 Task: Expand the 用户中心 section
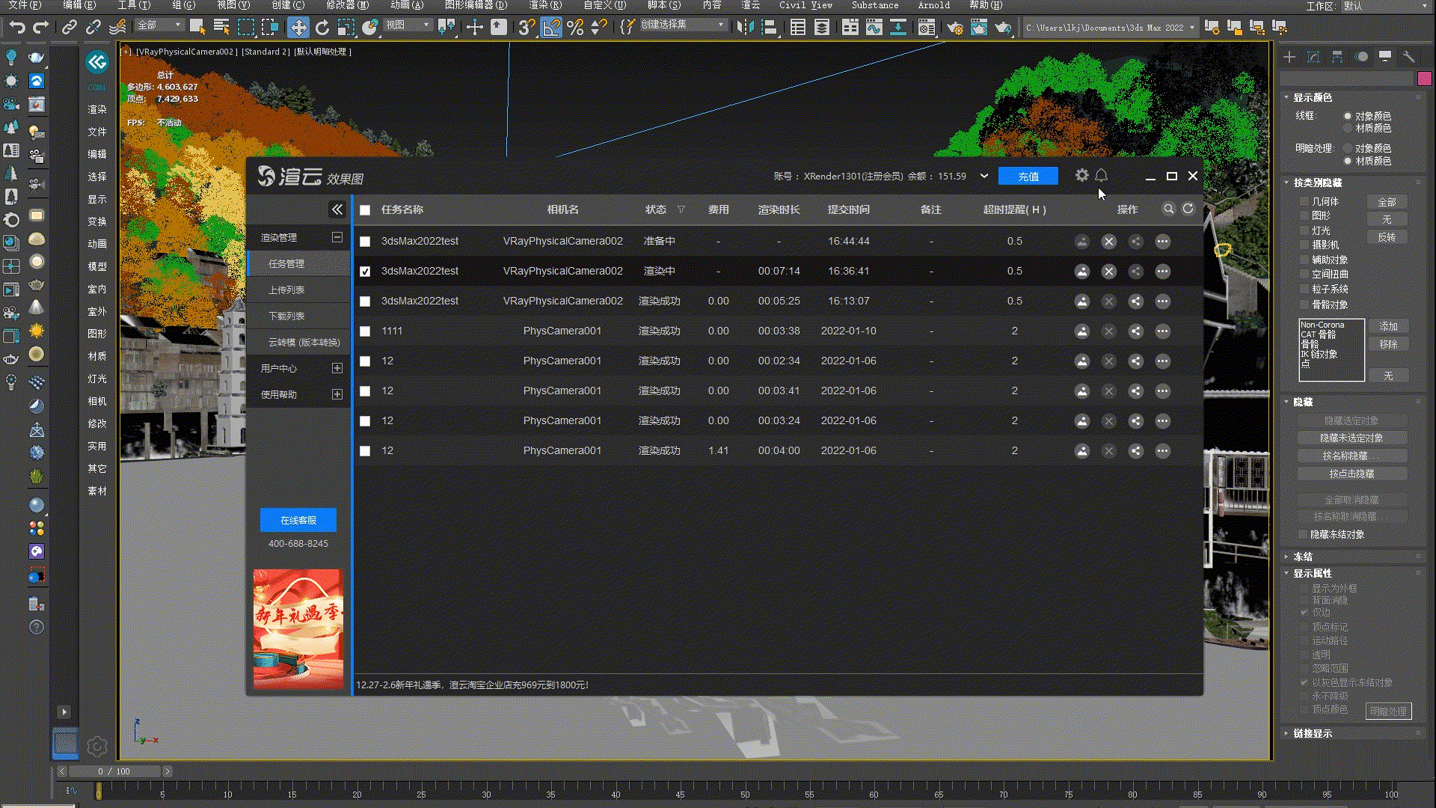point(337,368)
